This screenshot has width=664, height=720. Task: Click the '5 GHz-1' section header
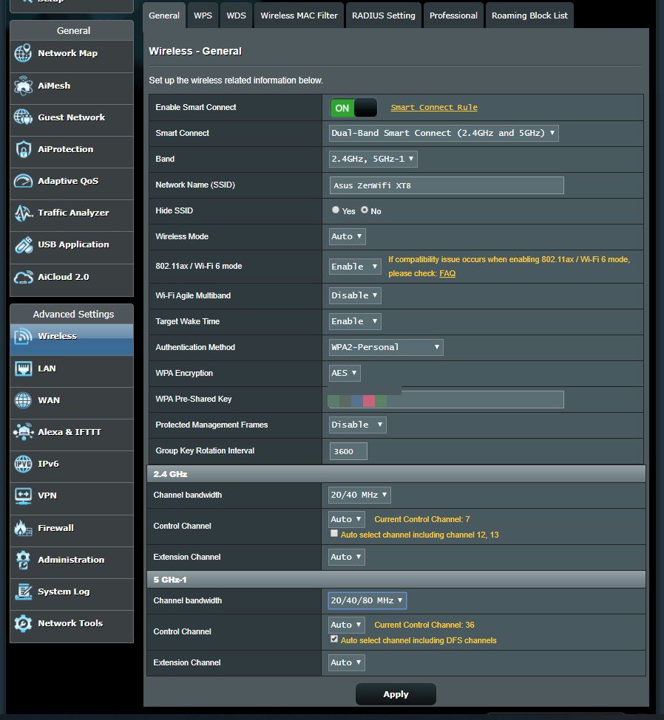tap(396, 580)
